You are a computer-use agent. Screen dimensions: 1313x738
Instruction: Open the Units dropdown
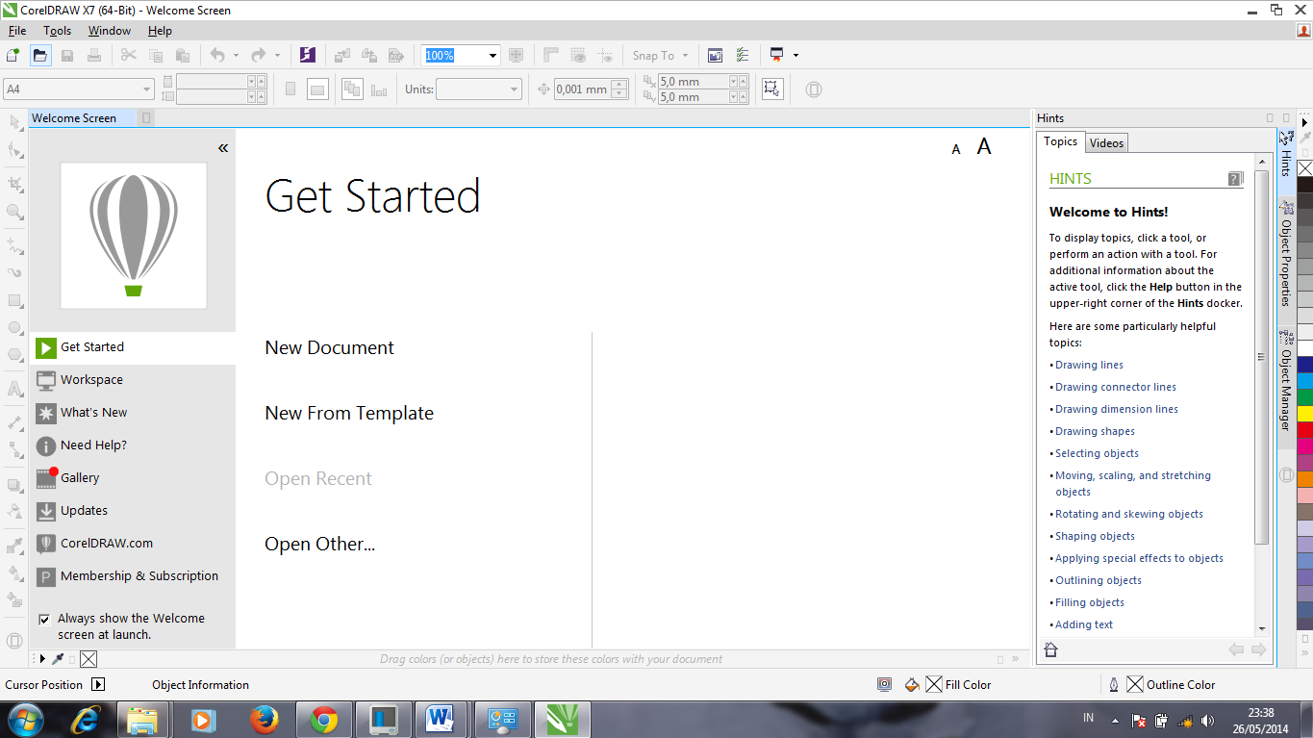coord(513,89)
